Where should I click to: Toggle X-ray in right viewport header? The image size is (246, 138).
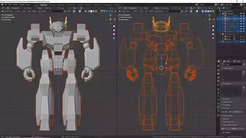(x=203, y=11)
